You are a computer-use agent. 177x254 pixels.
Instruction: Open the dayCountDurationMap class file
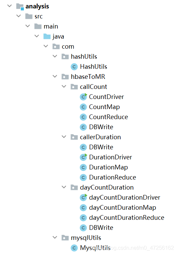tap(123, 208)
